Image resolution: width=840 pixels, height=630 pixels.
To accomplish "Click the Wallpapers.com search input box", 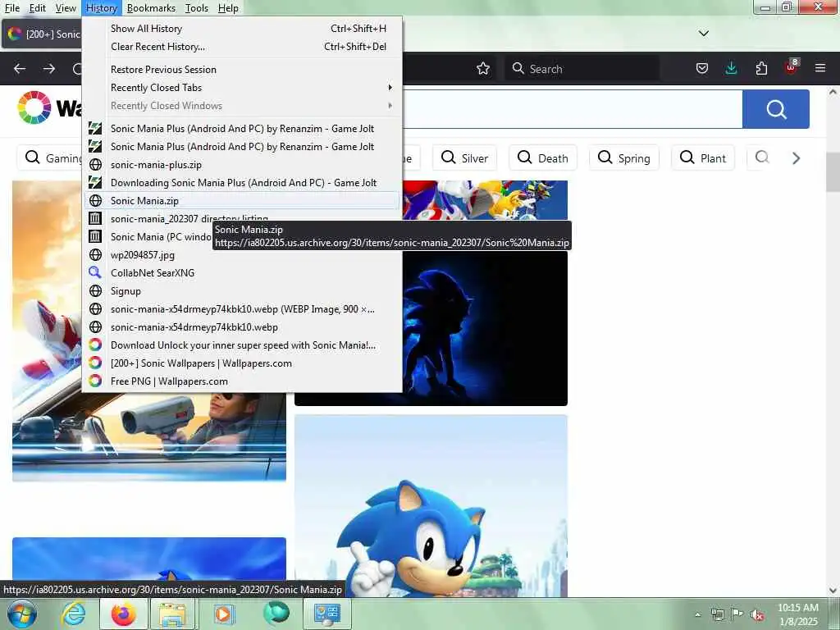I will tap(572, 109).
